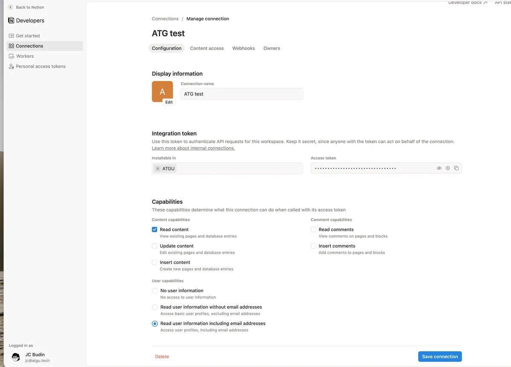Open the ATGU workspace selector field
The height and width of the screenshot is (367, 511).
(x=227, y=168)
